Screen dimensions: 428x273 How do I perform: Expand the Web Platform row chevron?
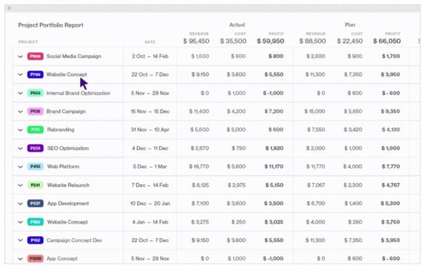pos(20,167)
